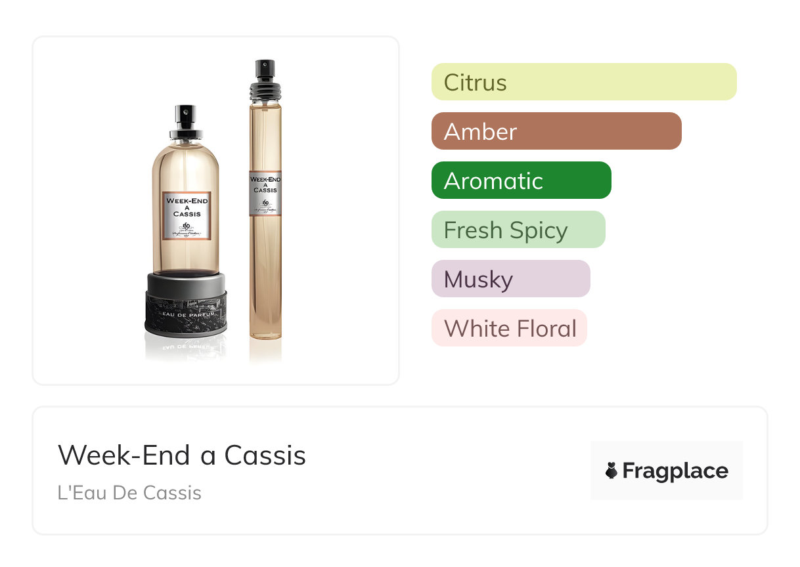Open the Week-End a Cassis title
This screenshot has height=567, width=800.
182,455
